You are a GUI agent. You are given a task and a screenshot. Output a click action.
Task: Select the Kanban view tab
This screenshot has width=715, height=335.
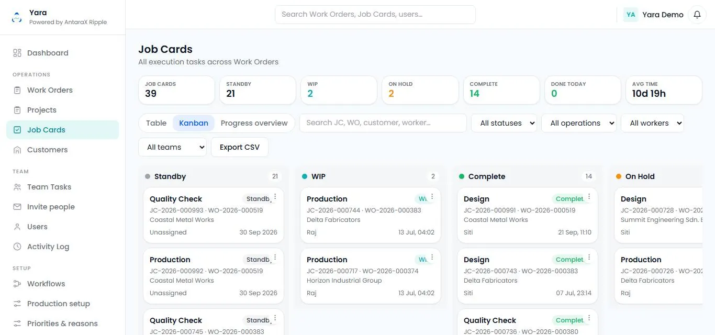[194, 123]
